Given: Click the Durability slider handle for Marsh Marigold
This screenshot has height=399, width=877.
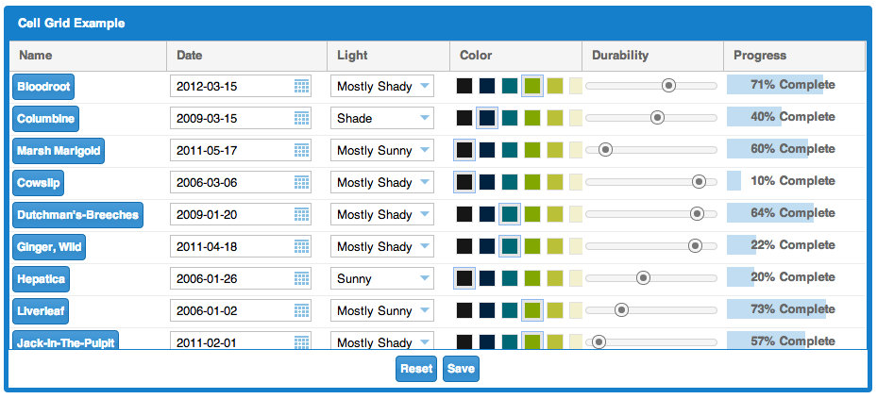Looking at the screenshot, I should [604, 150].
